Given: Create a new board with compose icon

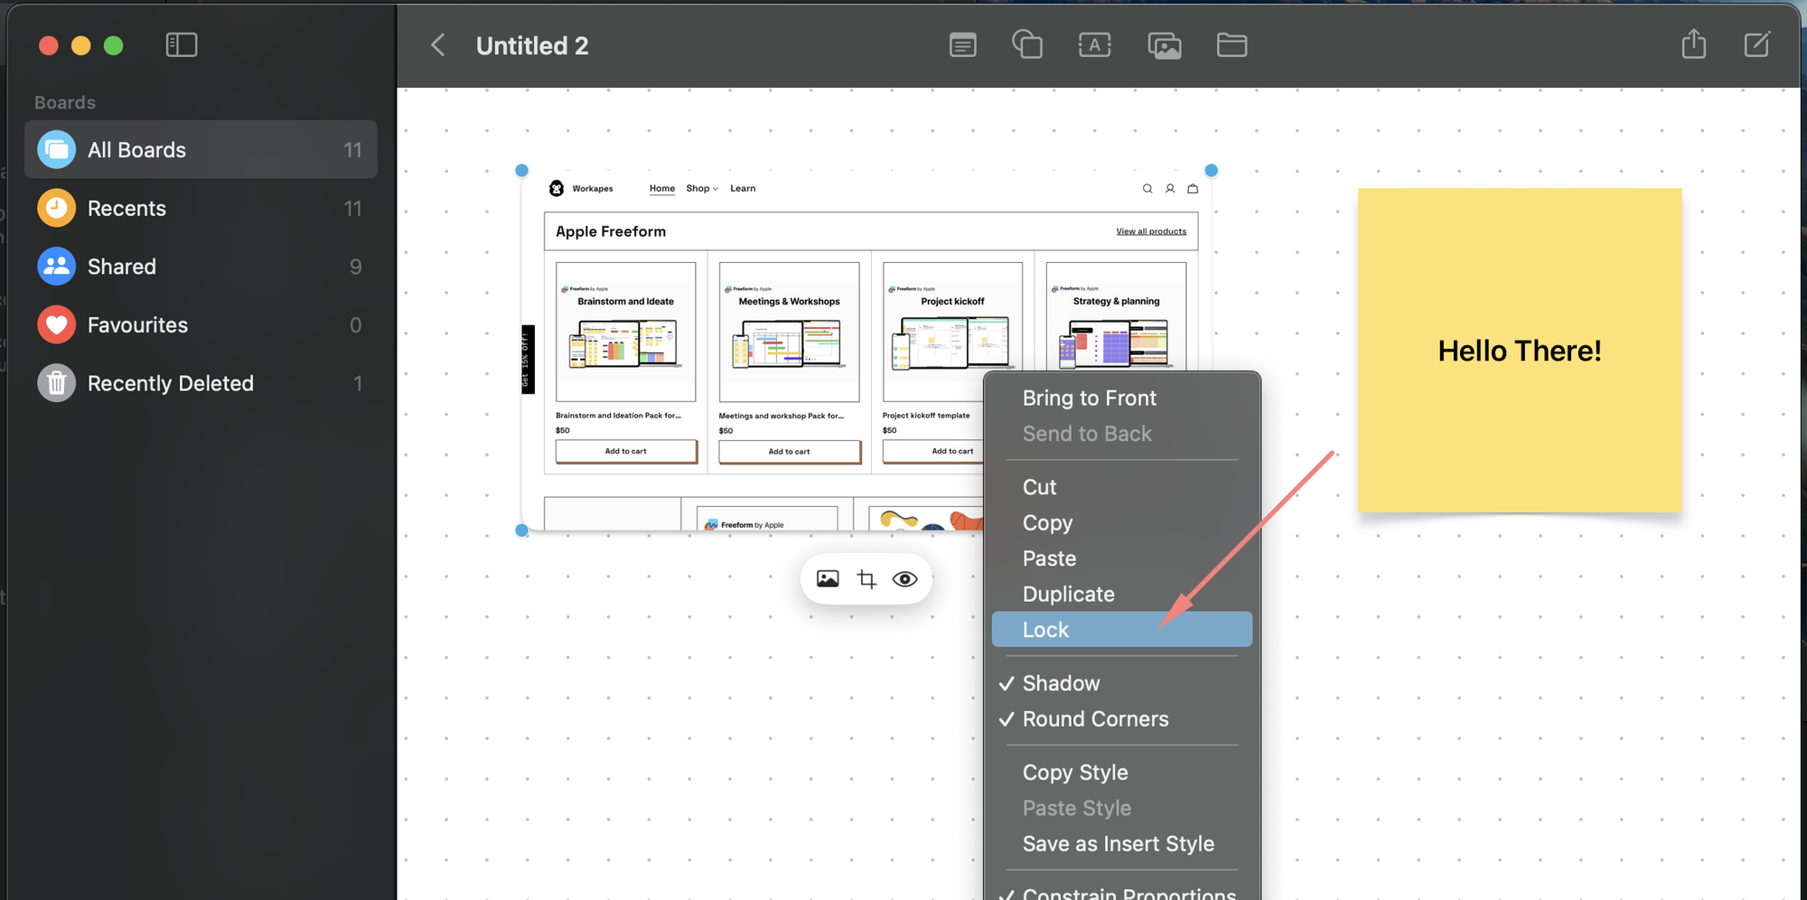Looking at the screenshot, I should coord(1757,44).
